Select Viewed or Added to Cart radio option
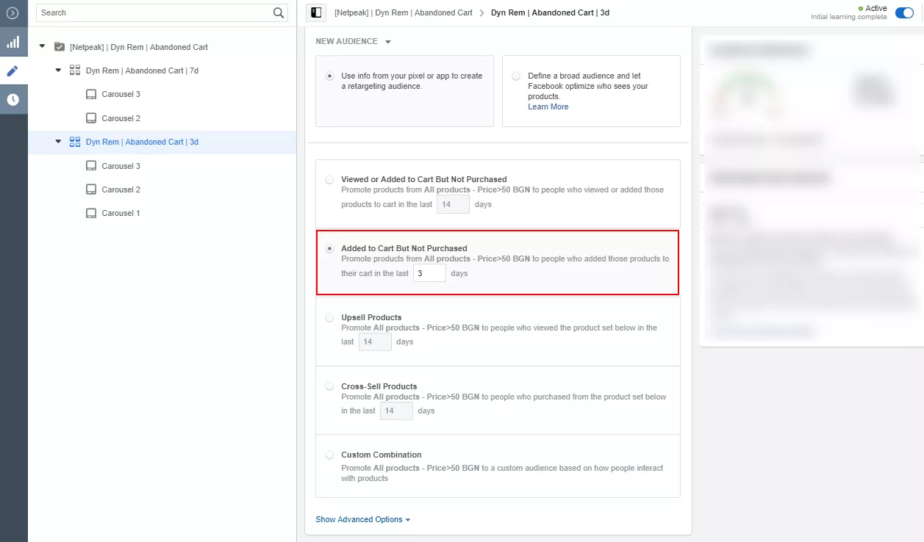 pos(329,179)
